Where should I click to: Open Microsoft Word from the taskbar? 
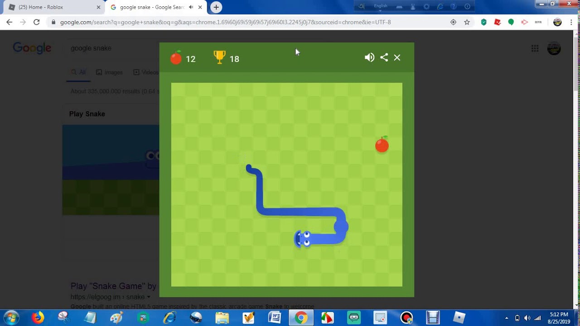pos(275,317)
